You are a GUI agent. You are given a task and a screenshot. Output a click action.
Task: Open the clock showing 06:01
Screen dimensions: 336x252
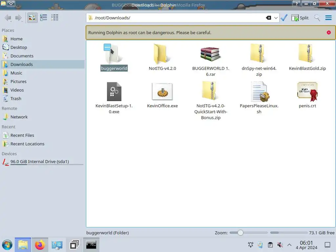tap(306, 245)
